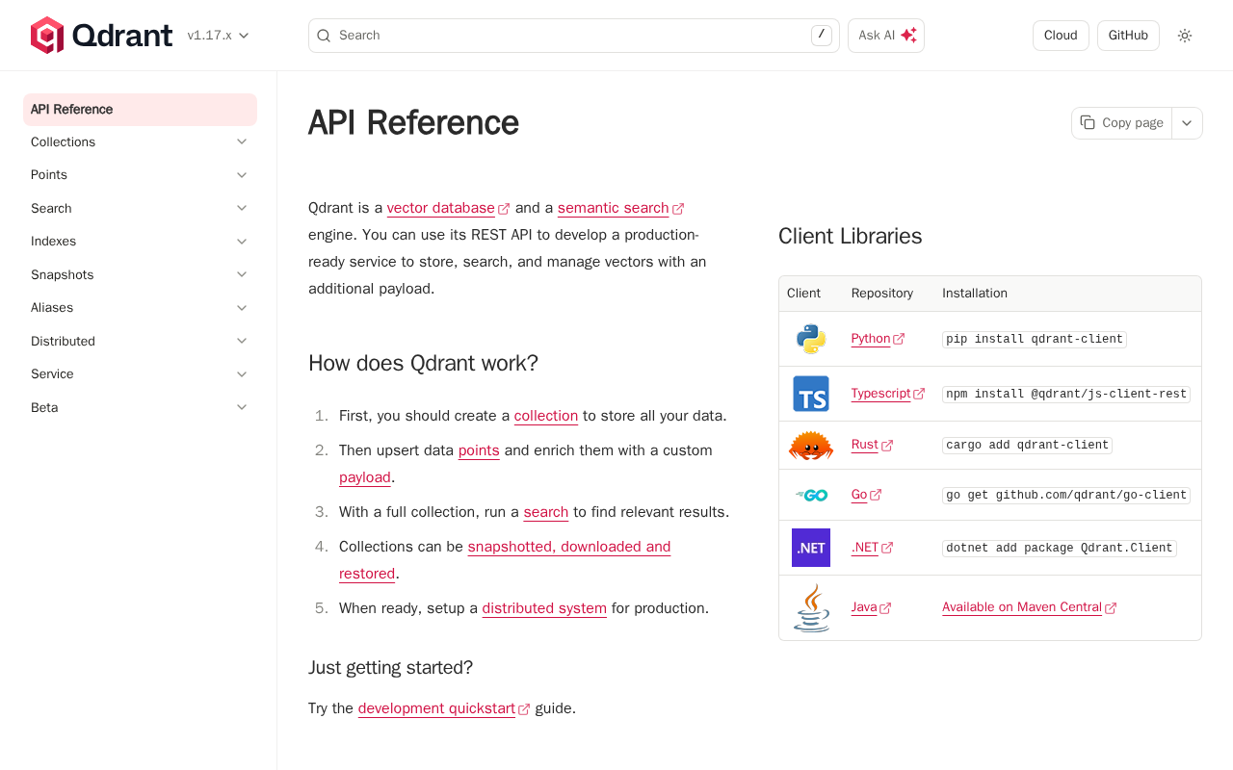Follow the development quickstart link

(x=436, y=708)
